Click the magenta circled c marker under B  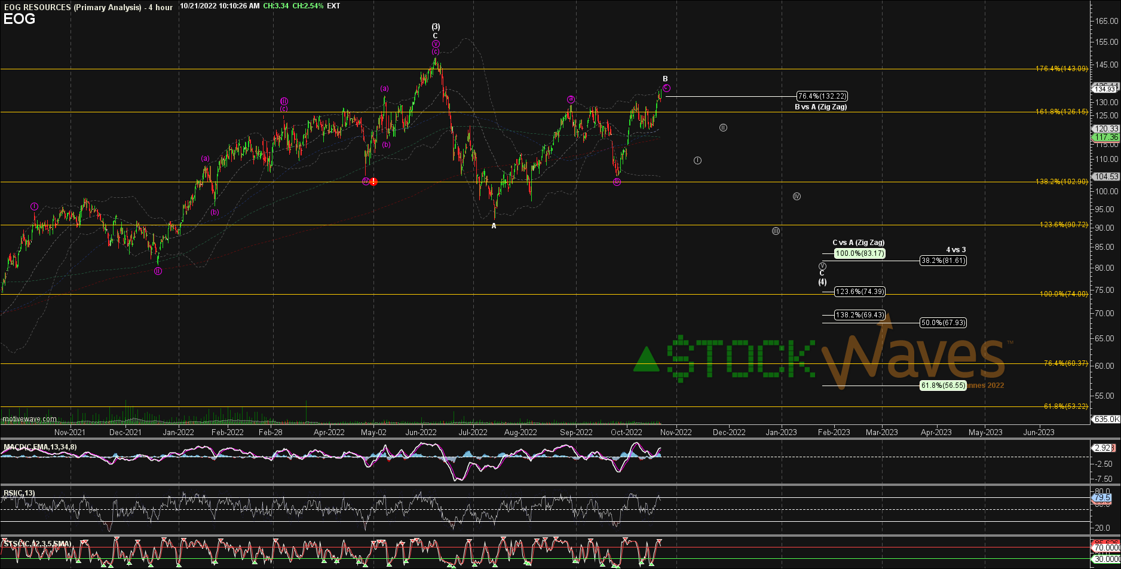click(x=666, y=88)
